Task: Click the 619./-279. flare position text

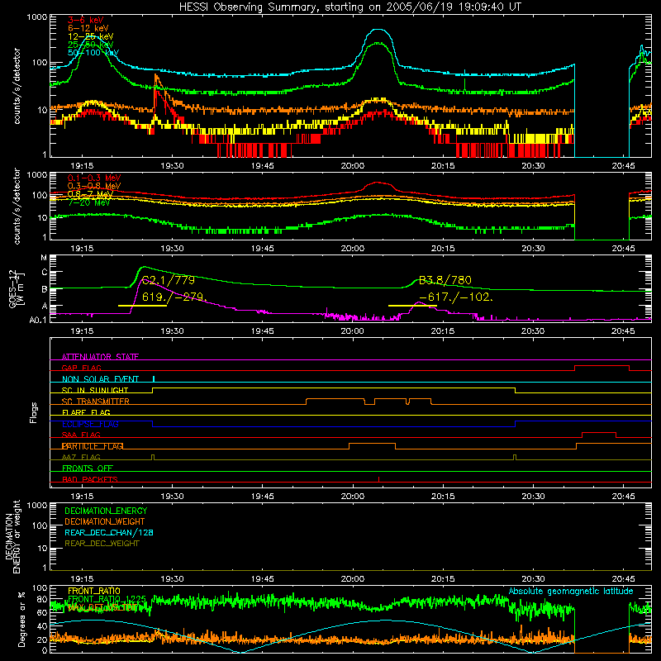Action: (x=174, y=297)
